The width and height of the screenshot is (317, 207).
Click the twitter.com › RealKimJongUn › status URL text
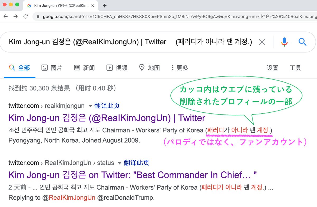(x=61, y=163)
